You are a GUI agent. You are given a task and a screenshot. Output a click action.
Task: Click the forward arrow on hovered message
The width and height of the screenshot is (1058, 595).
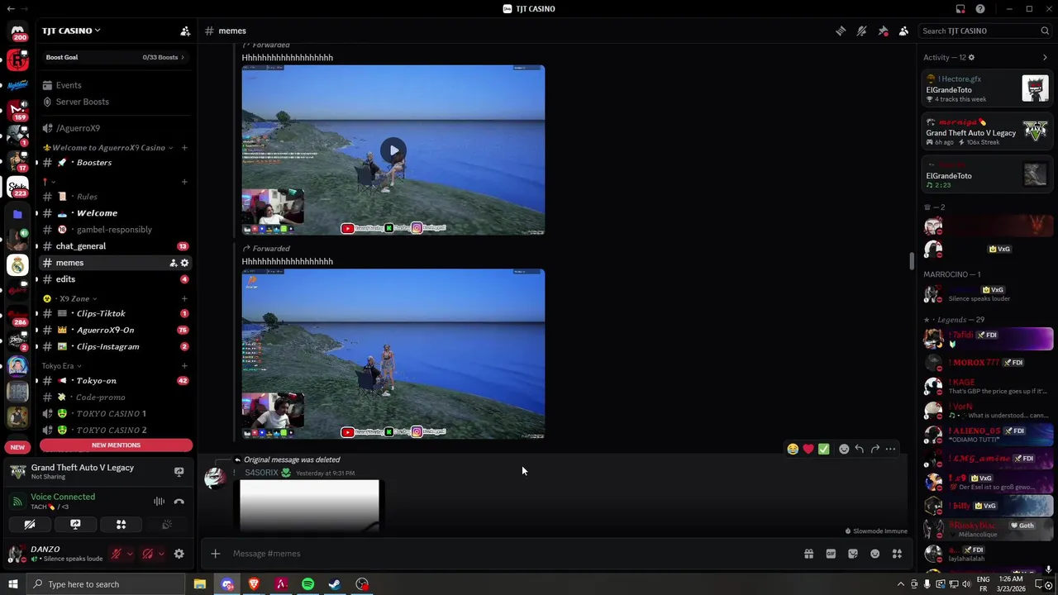coord(875,449)
